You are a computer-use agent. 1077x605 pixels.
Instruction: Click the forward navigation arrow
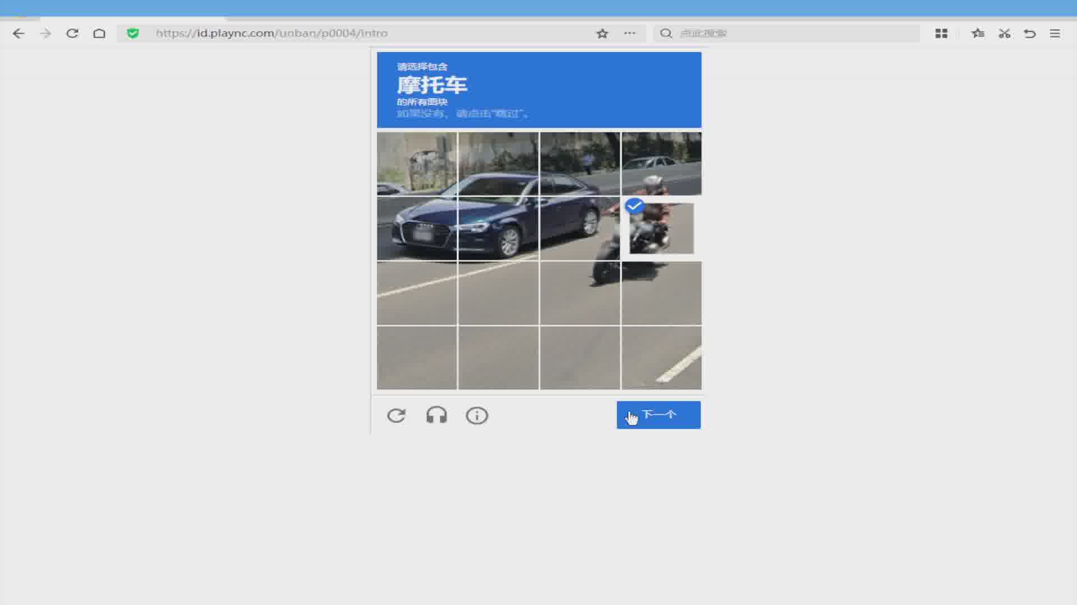pyautogui.click(x=45, y=34)
